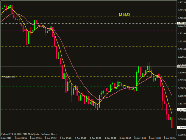Select the purple dotted horizontal line
The image size is (186, 140).
(89, 30)
